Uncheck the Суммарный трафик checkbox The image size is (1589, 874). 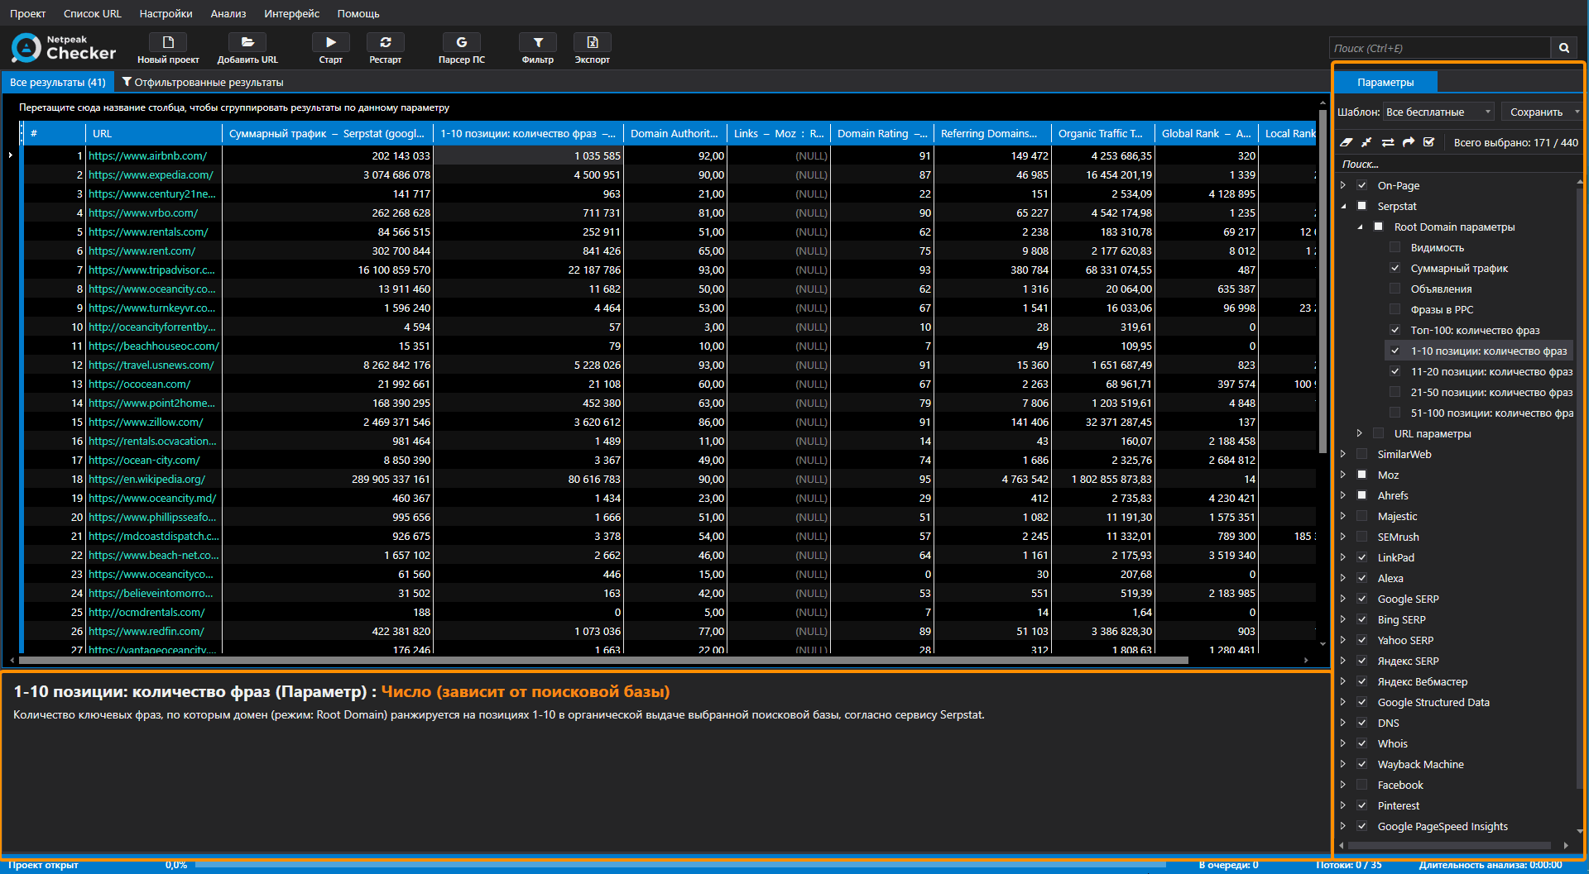1395,268
